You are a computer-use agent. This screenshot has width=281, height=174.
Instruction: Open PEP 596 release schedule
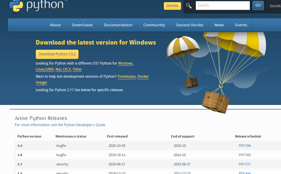[x=245, y=146]
